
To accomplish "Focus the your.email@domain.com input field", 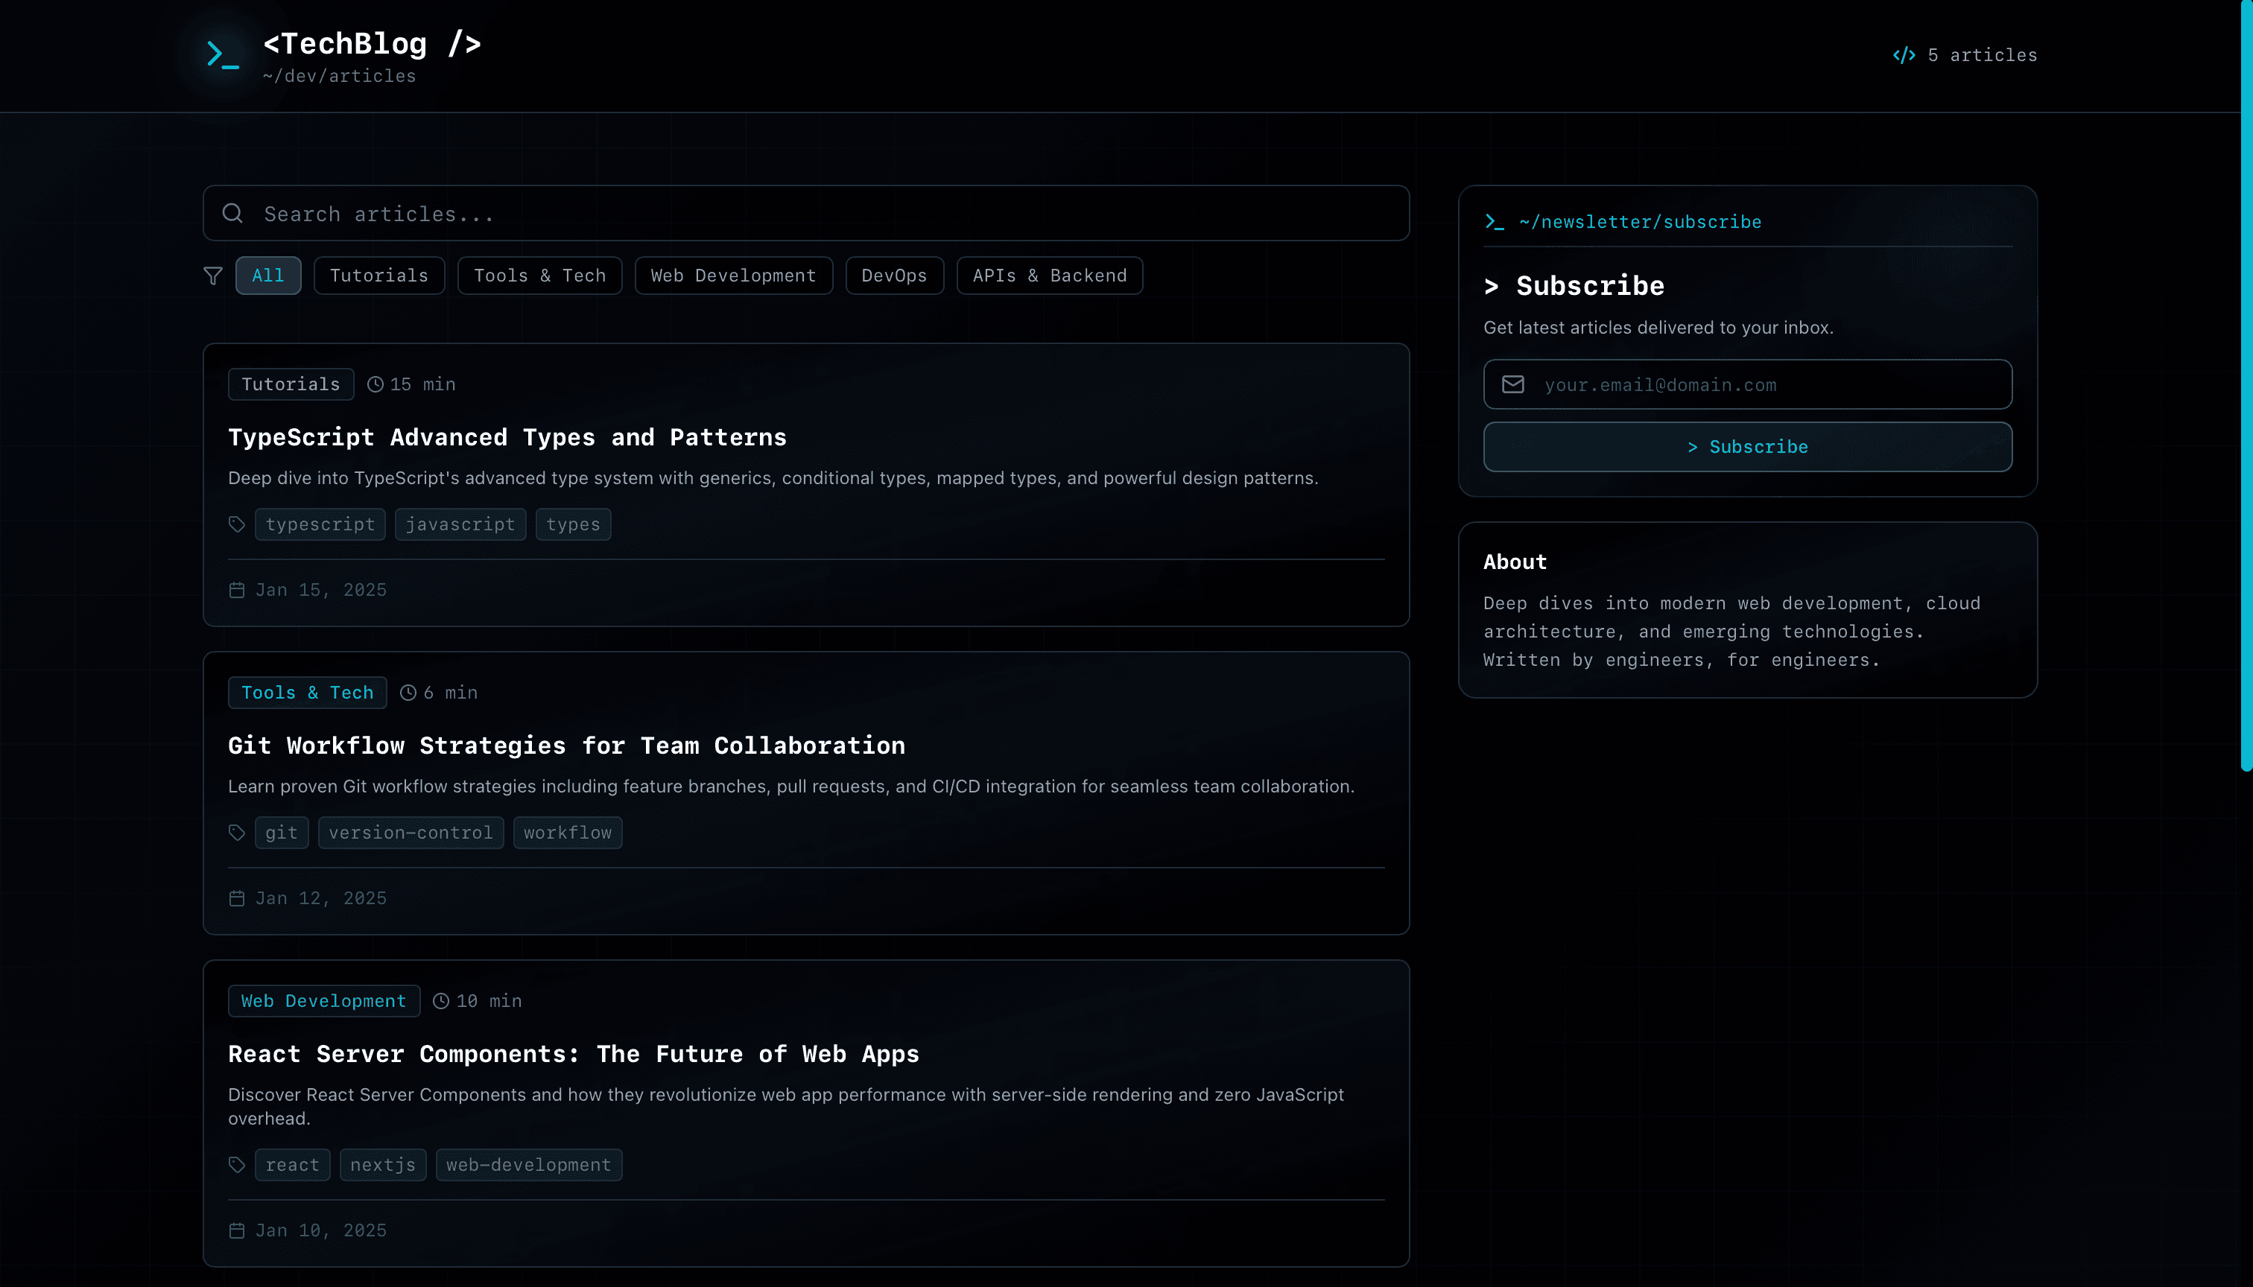I will click(x=1747, y=384).
